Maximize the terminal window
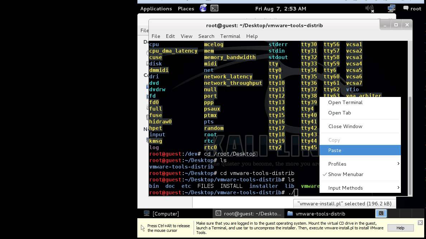 point(396,25)
